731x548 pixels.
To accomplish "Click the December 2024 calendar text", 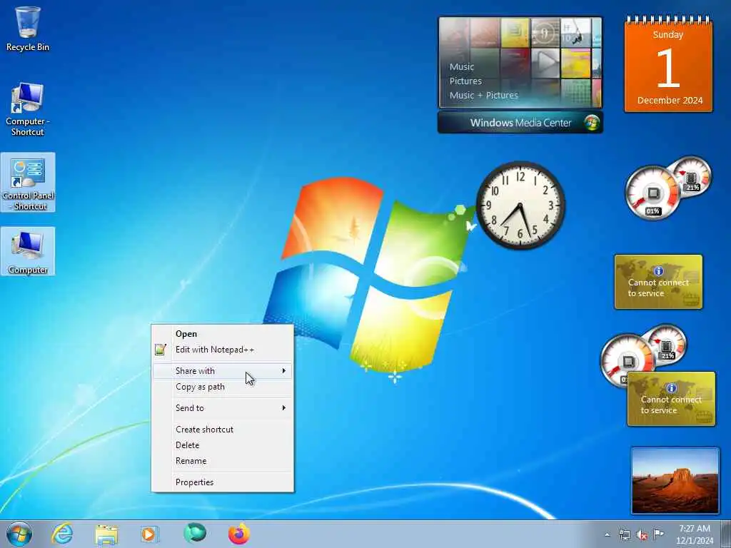I will [670, 100].
